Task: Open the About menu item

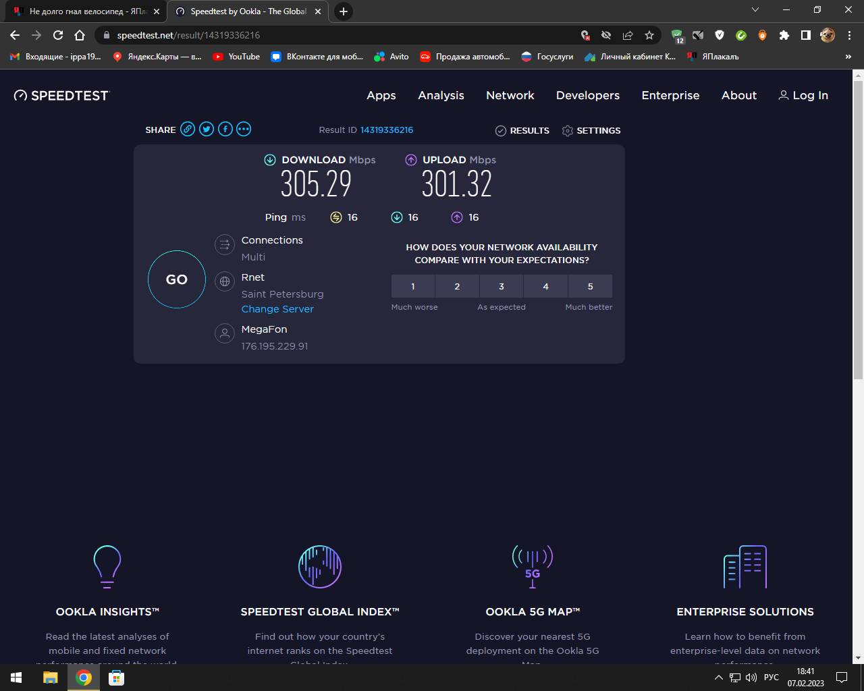Action: coord(739,96)
